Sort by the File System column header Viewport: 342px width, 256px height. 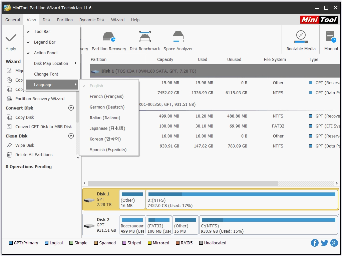click(278, 60)
